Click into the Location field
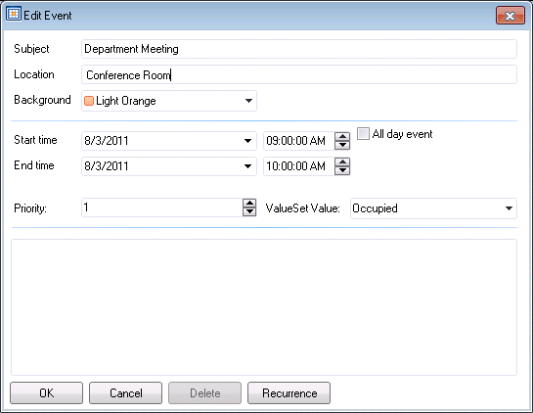Viewport: 533px width, 413px height. (x=299, y=74)
